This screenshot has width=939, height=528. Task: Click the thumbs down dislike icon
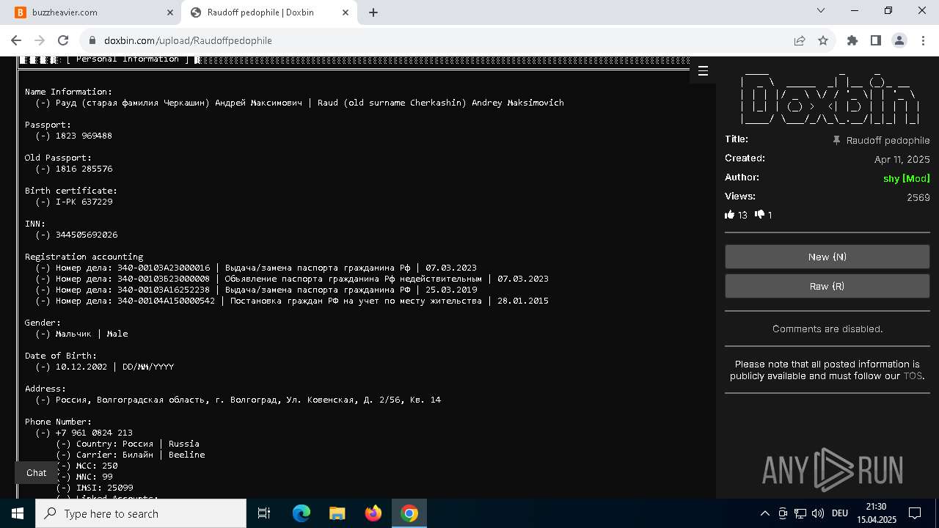[759, 214]
